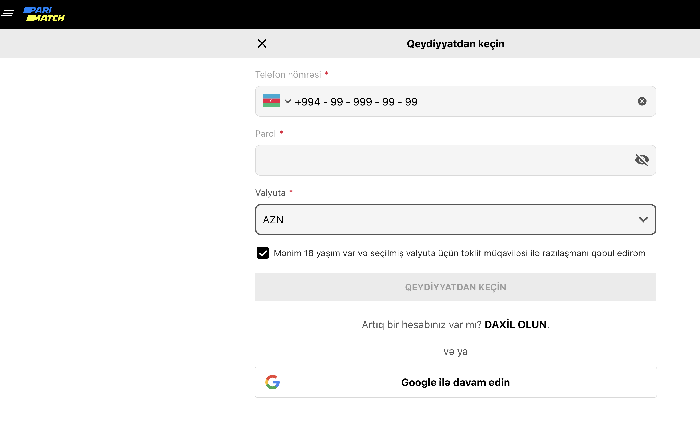Toggle password visibility eye icon
Image resolution: width=700 pixels, height=425 pixels.
[x=642, y=160]
